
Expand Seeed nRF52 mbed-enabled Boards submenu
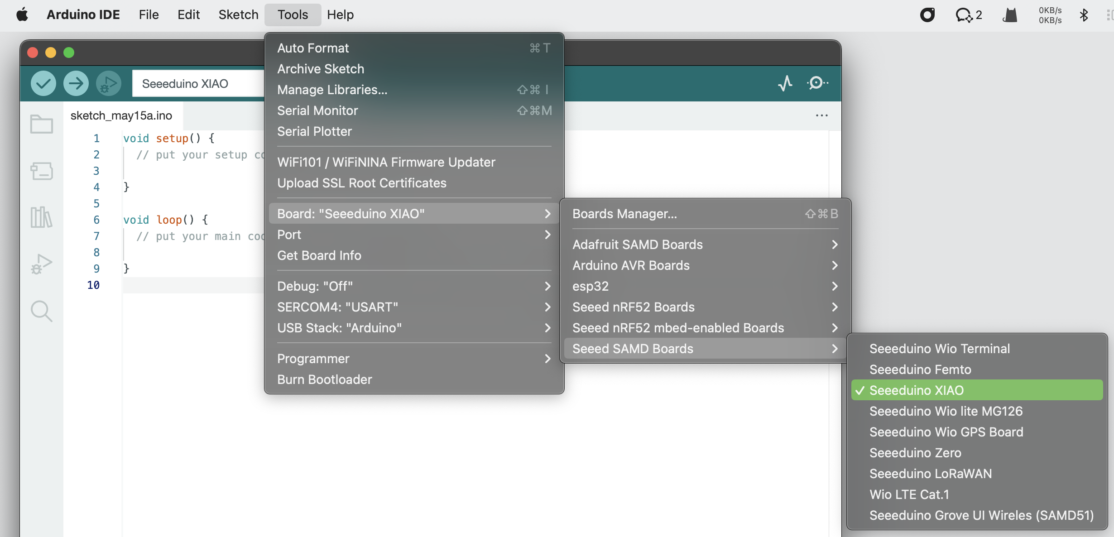tap(705, 327)
